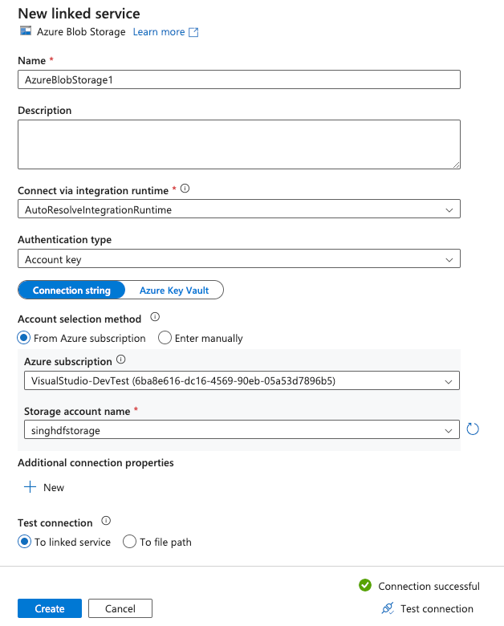The width and height of the screenshot is (504, 626).
Task: Click the plus icon to add a new property
Action: tap(30, 487)
